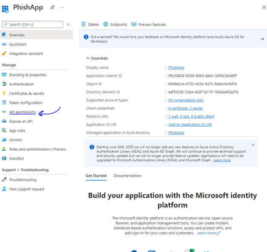Click the search box in sidebar
Image resolution: width=267 pixels, height=252 pixels.
click(34, 24)
